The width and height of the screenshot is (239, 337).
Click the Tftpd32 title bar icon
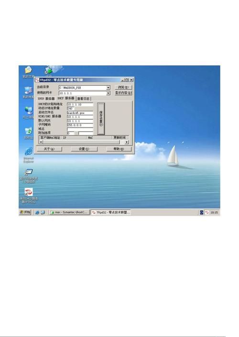coord(37,80)
